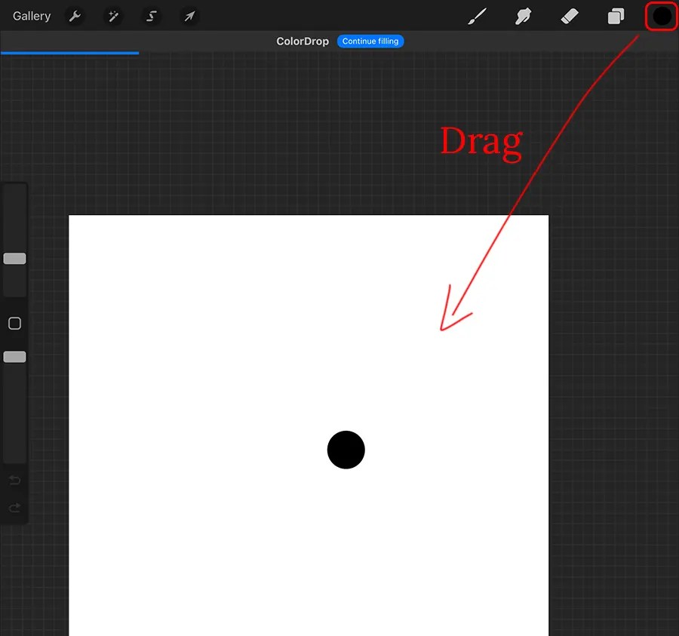
Task: Undo the last stroke with the undo arrow
Action: [x=14, y=480]
